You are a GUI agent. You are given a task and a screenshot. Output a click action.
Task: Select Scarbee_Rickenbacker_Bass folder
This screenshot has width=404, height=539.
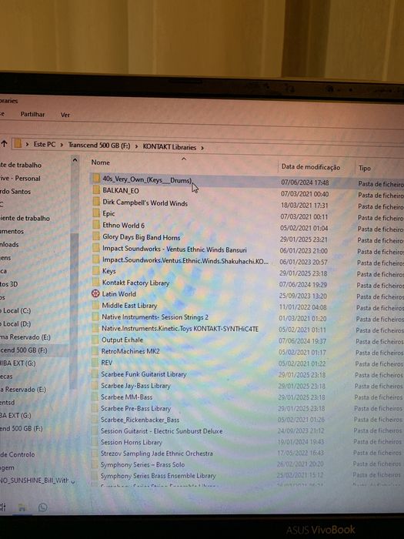[x=140, y=420]
